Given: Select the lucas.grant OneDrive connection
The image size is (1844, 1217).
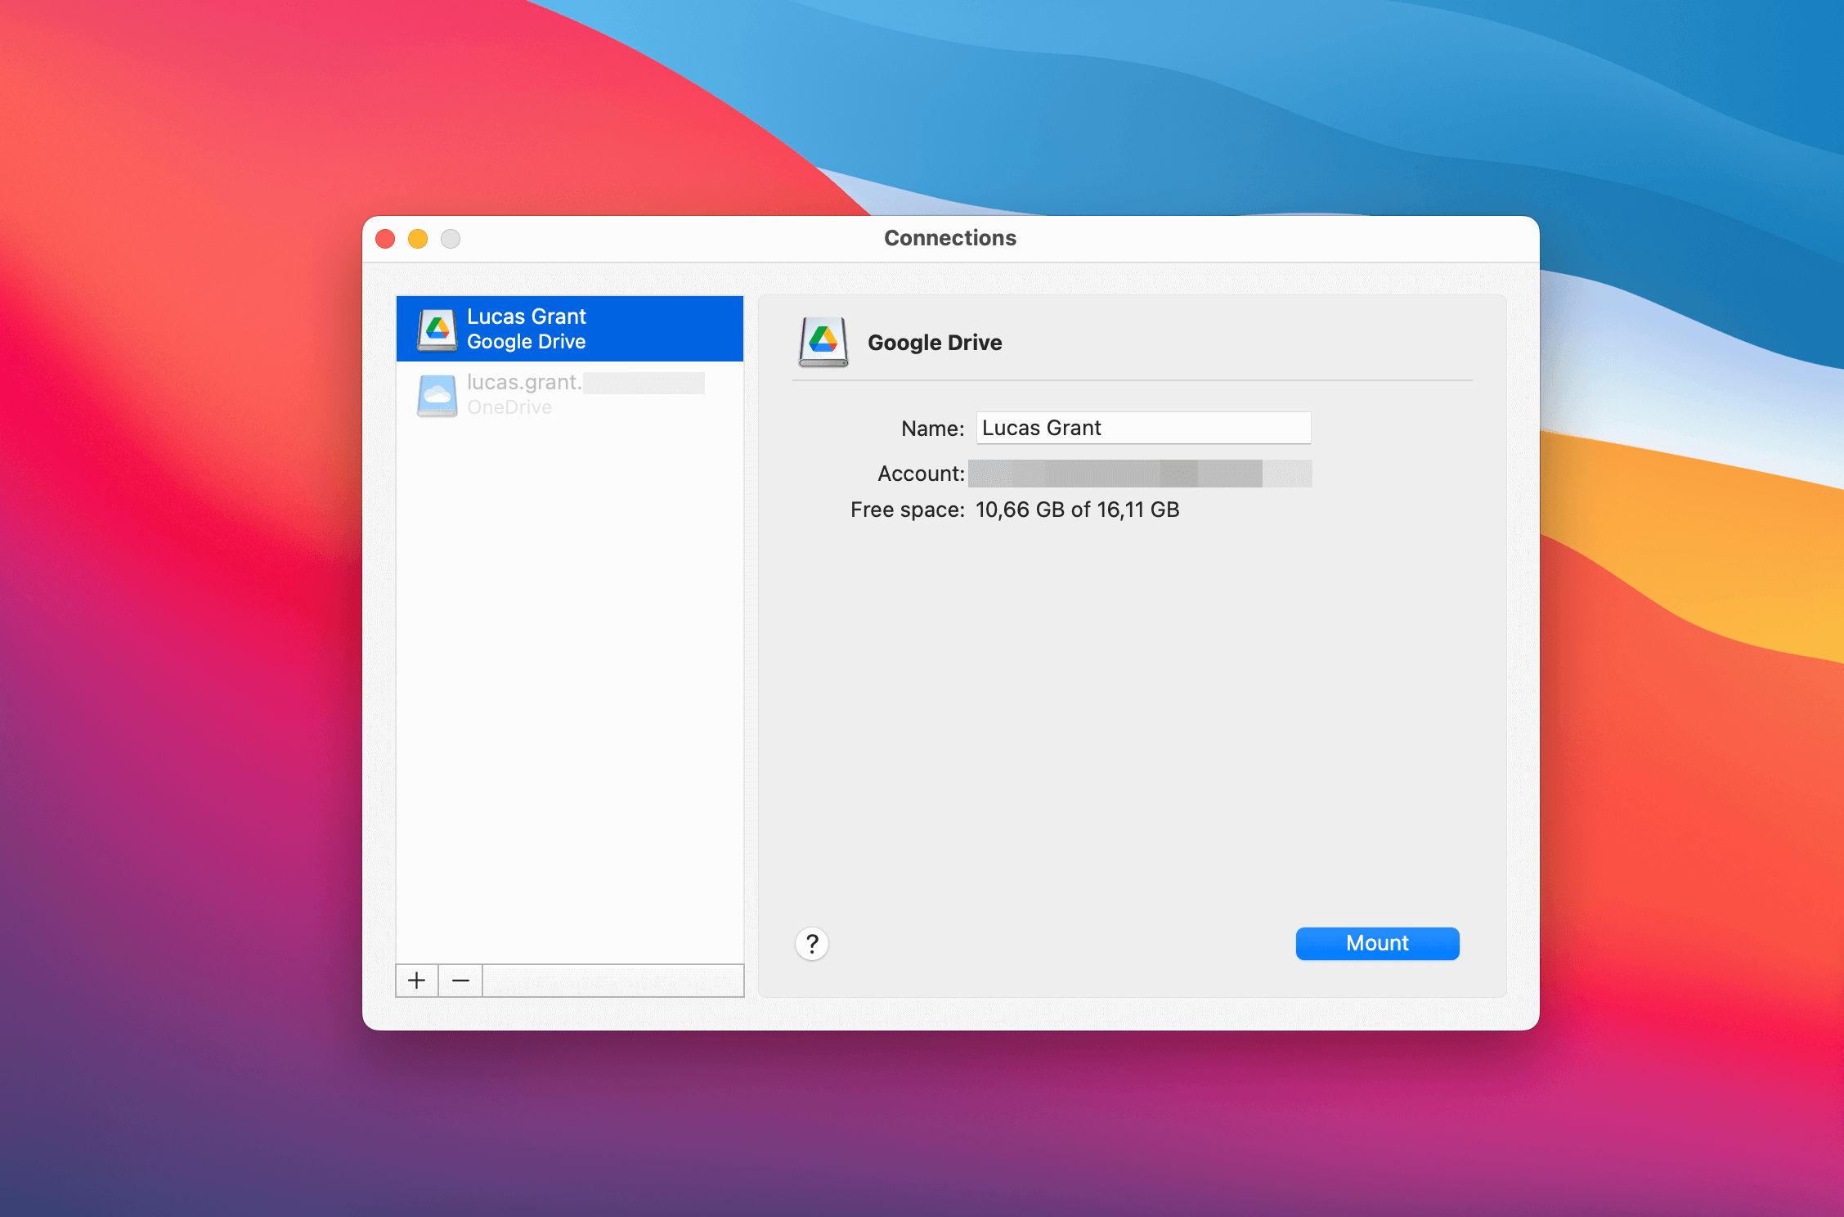Looking at the screenshot, I should tap(569, 394).
